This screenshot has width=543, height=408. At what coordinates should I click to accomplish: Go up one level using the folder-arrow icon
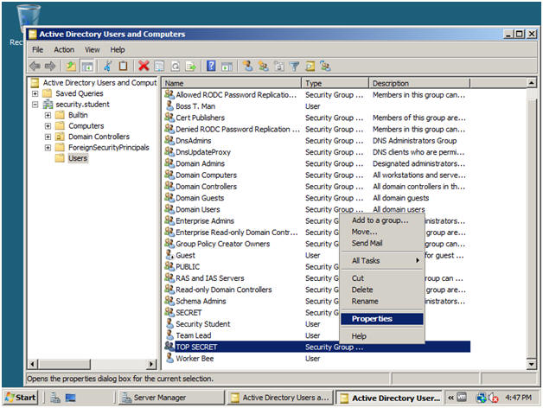71,66
